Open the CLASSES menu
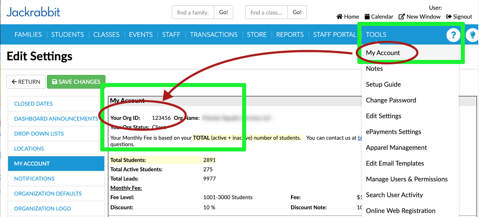The height and width of the screenshot is (217, 479). (106, 34)
